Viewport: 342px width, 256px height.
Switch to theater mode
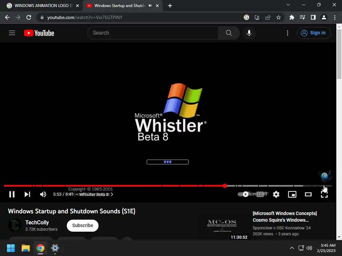pyautogui.click(x=308, y=194)
